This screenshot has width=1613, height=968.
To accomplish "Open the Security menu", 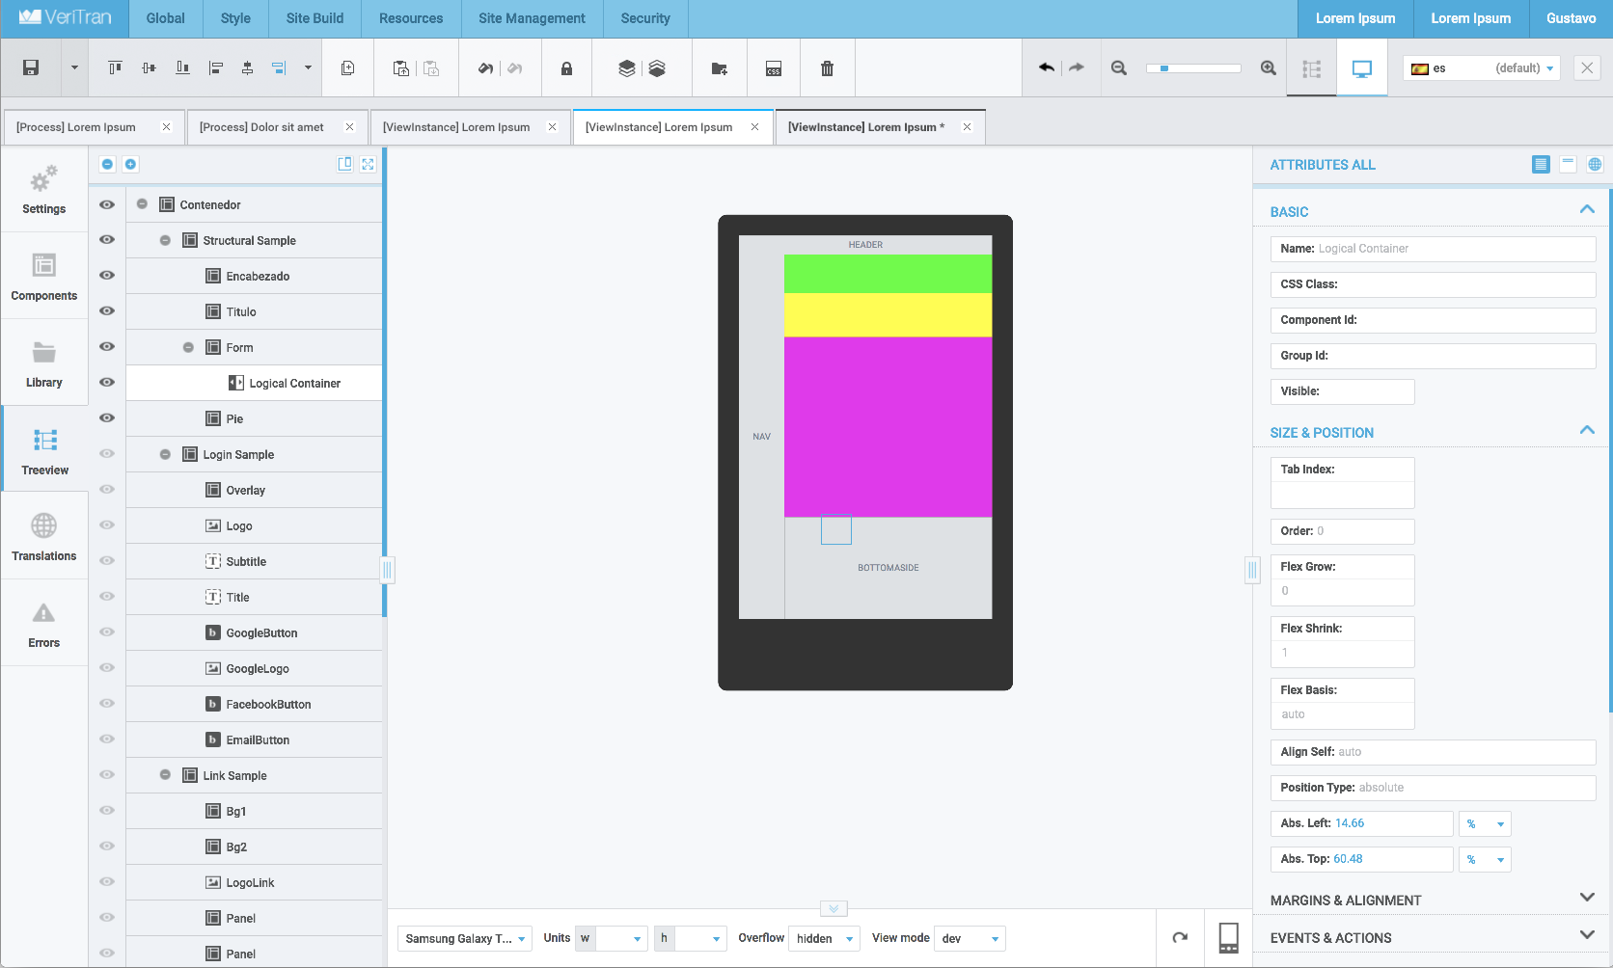I will point(645,18).
